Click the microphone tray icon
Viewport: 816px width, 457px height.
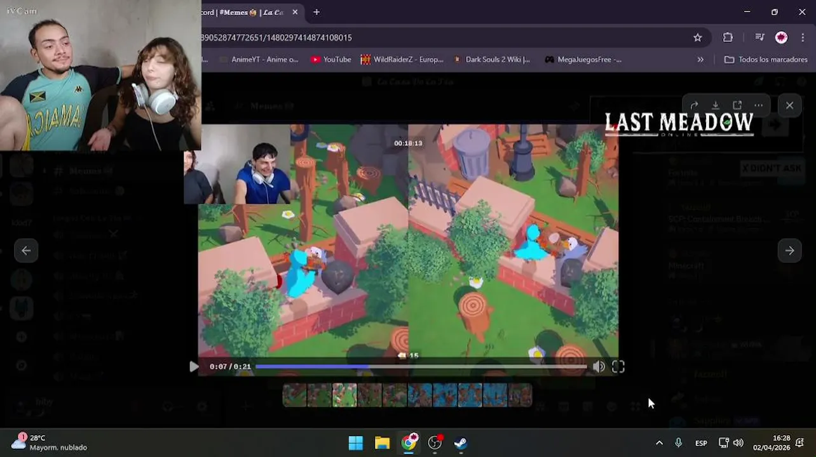678,442
